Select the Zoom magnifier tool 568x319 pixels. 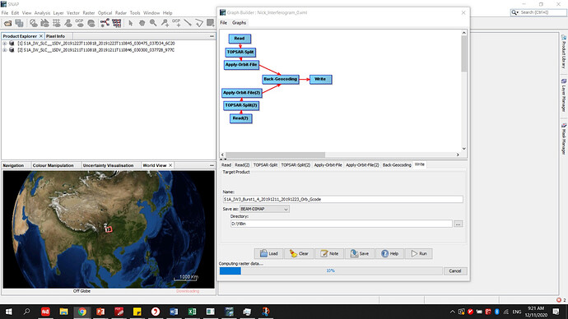click(x=153, y=23)
